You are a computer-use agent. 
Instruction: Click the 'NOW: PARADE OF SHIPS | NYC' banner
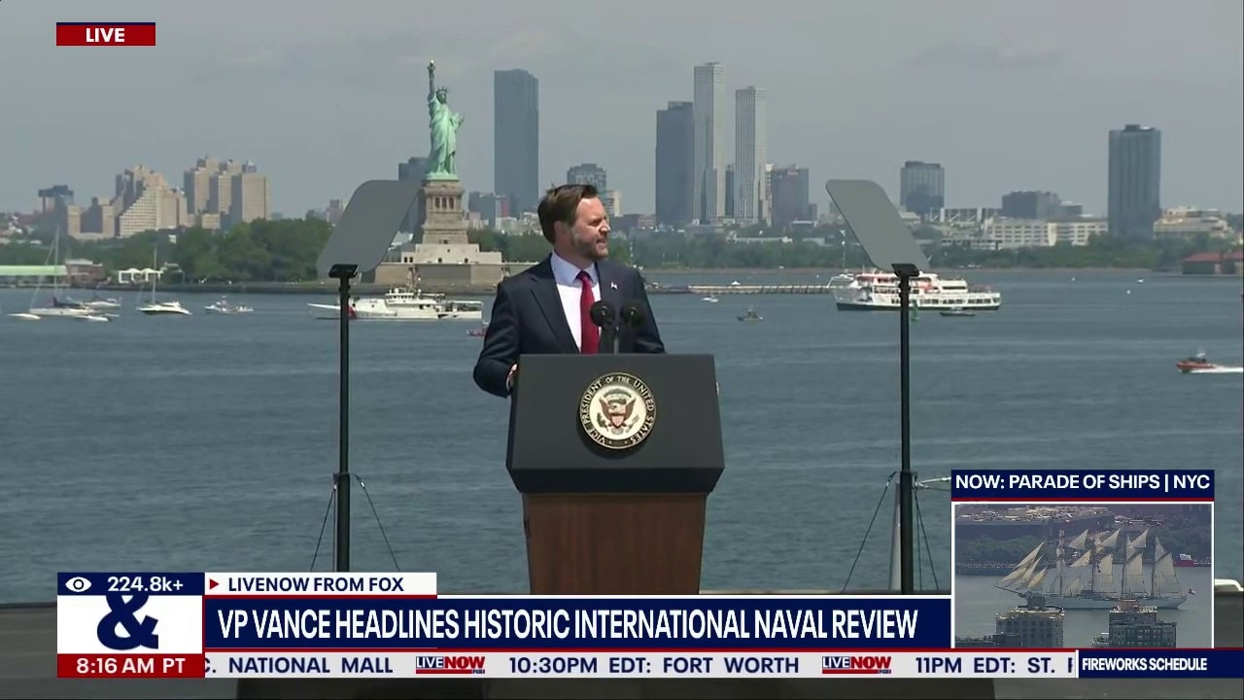(x=1083, y=482)
